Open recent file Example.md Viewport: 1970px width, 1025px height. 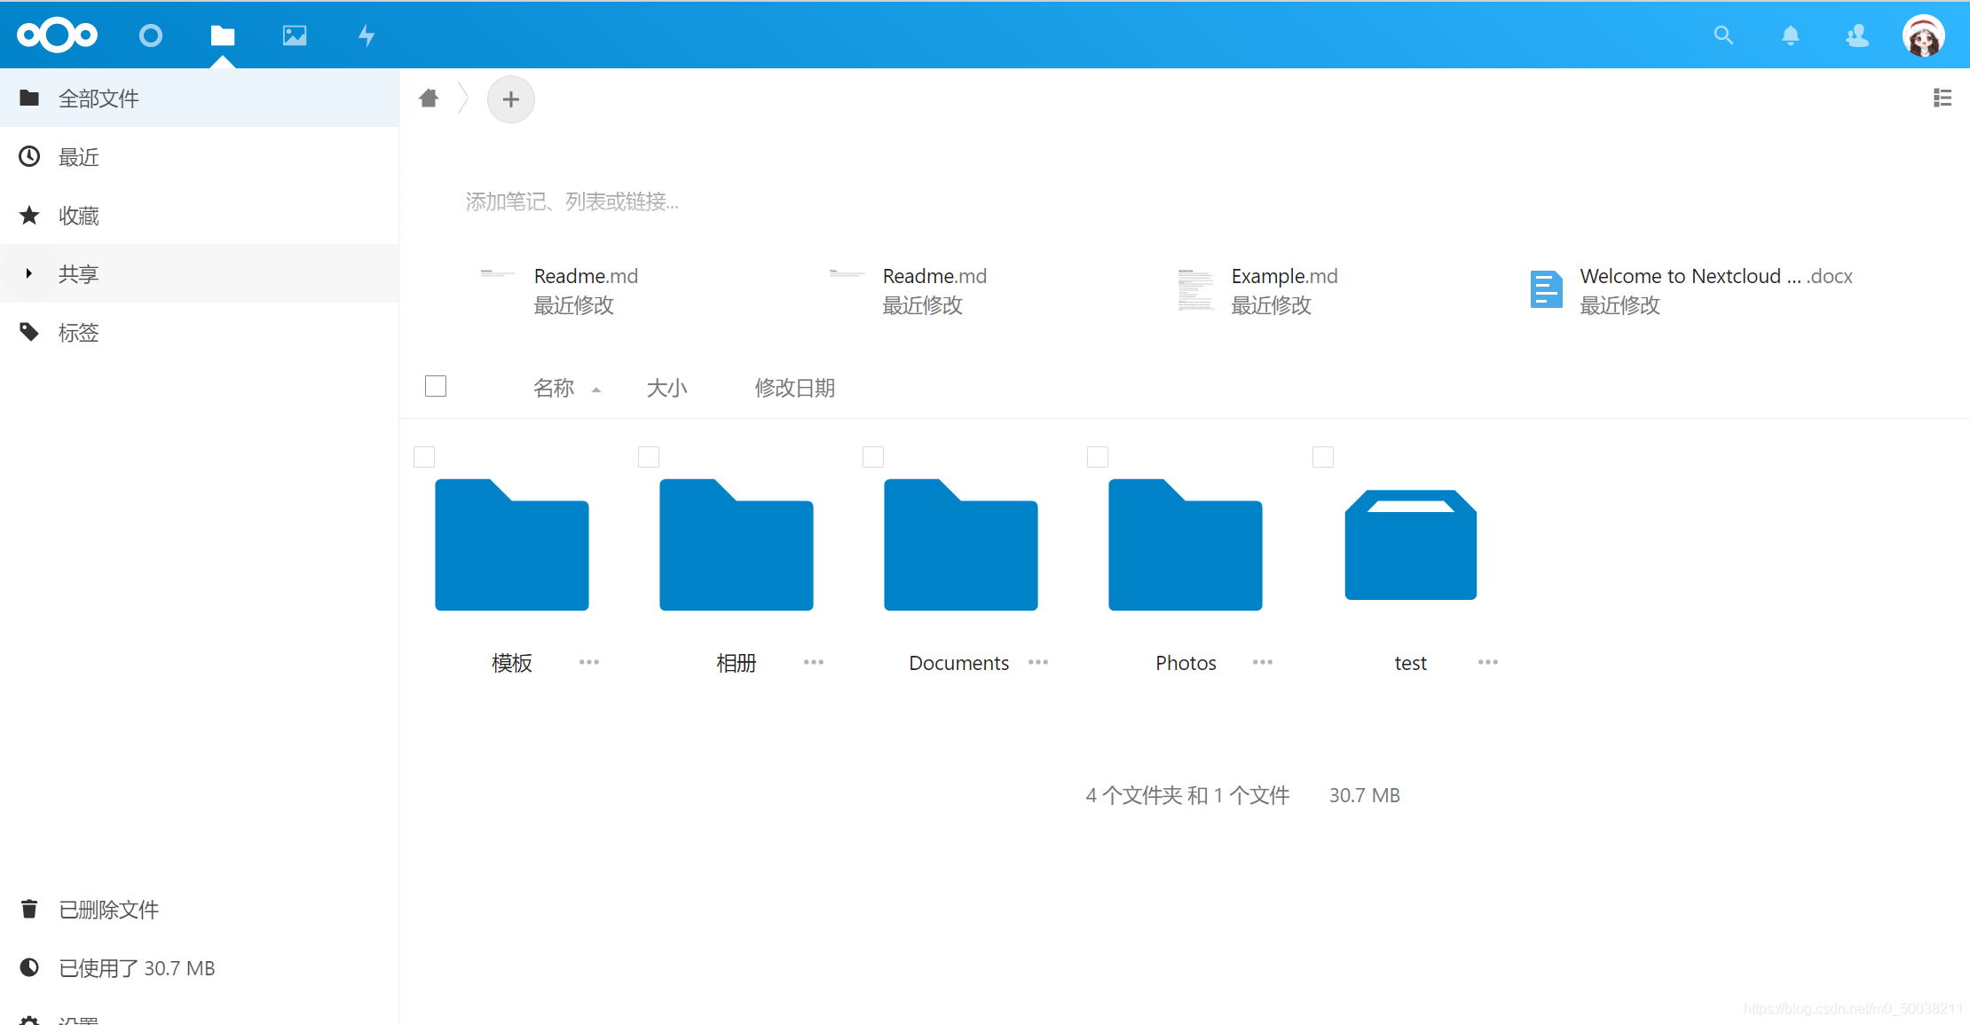1283,276
